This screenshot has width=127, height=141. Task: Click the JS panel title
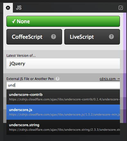19,8
